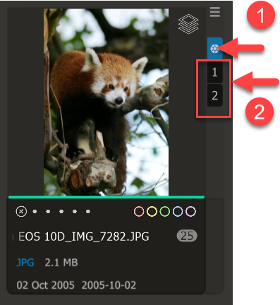This screenshot has width=280, height=305.
Task: Set rating to four star dots
Action: [x=75, y=212]
